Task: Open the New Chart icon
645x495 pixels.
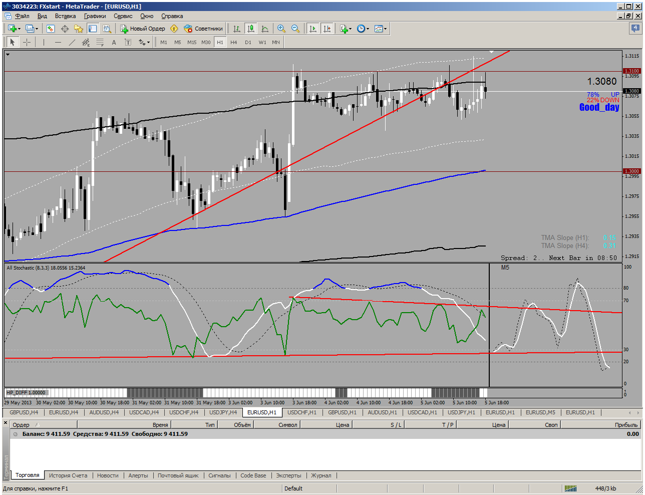Action: [x=12, y=29]
